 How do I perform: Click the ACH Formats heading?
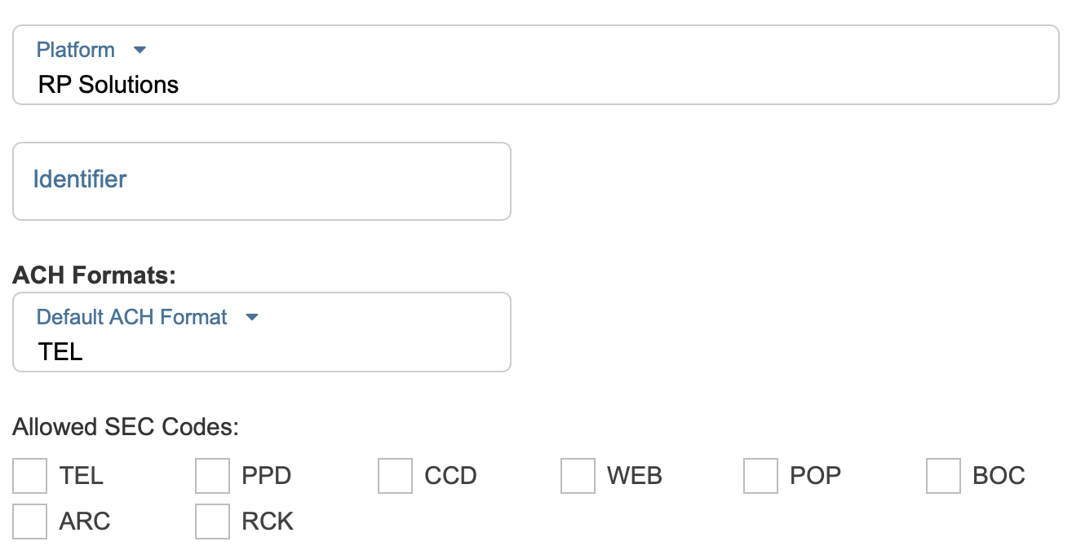[95, 275]
